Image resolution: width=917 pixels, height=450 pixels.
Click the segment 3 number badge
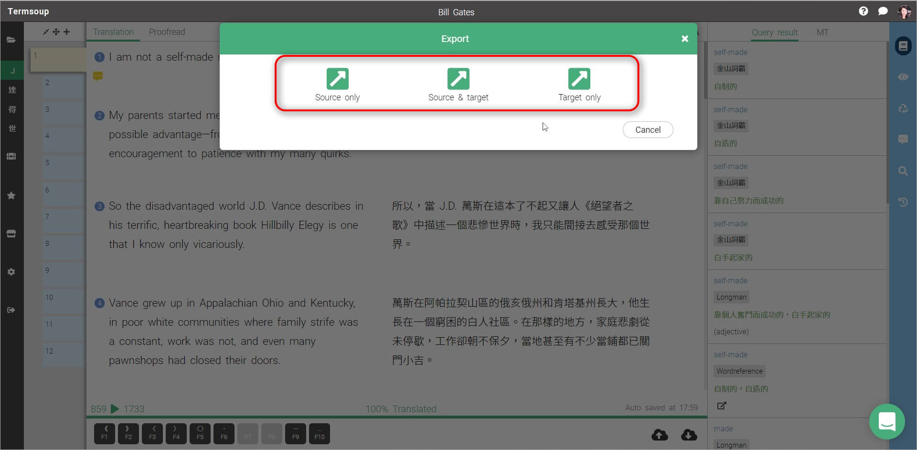[99, 206]
